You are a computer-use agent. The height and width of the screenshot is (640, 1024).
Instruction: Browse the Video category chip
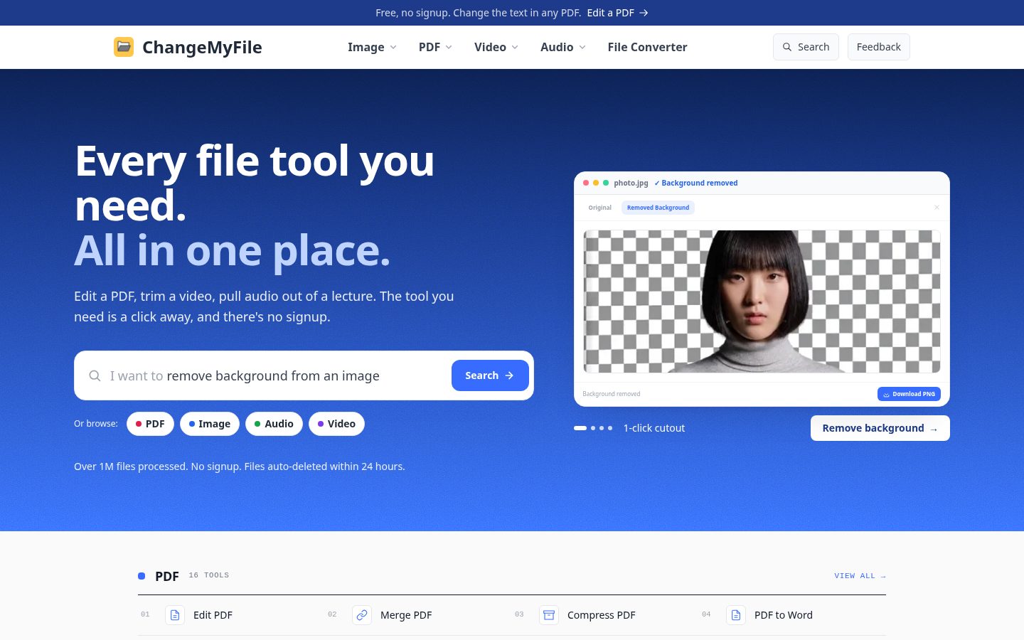336,424
